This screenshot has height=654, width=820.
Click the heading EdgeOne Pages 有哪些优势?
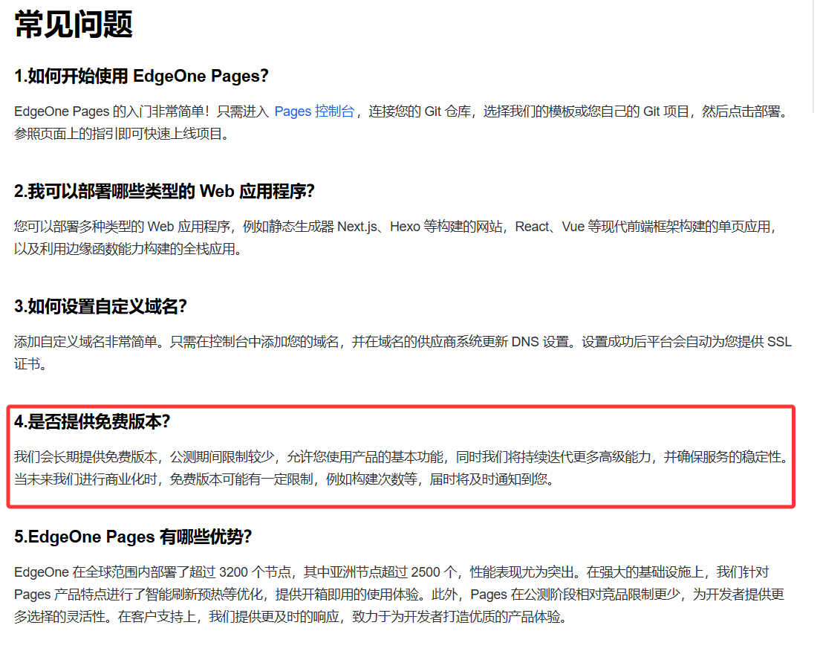pos(133,537)
